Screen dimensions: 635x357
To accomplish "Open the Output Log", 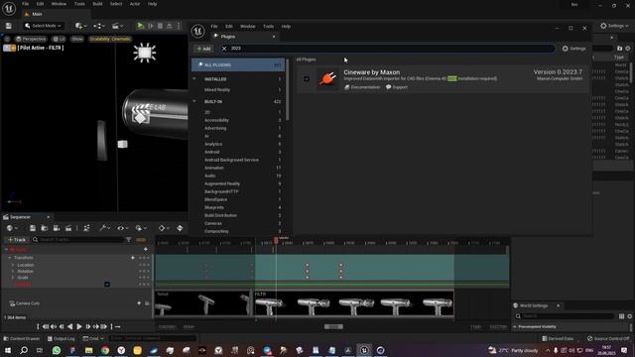I will coord(61,338).
